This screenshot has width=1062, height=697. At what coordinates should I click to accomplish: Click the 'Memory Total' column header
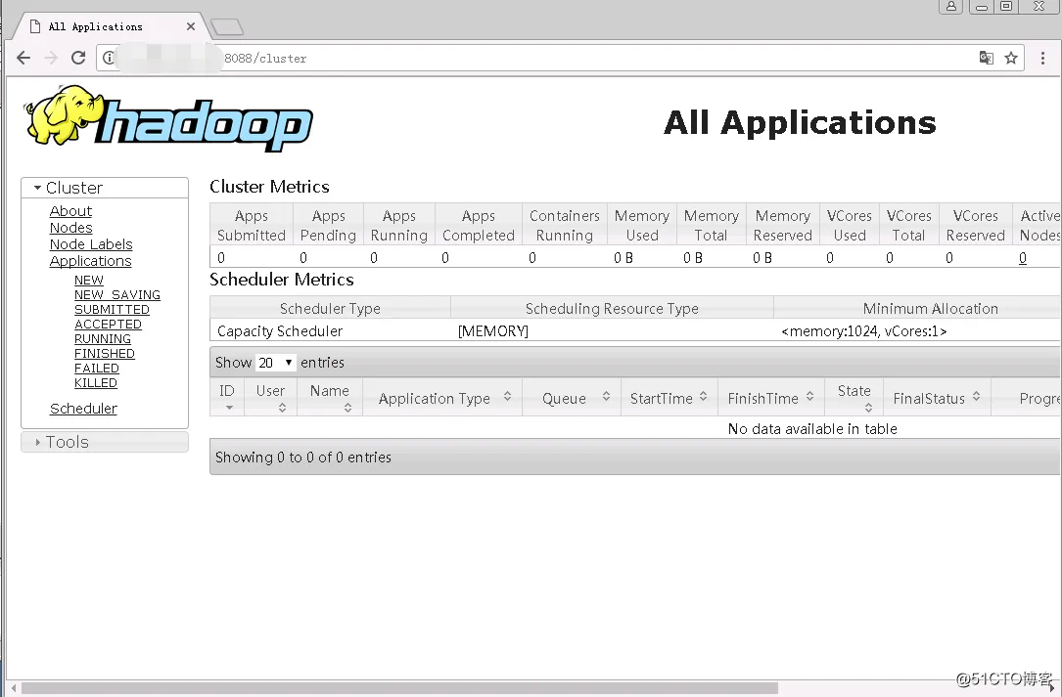[x=712, y=226]
